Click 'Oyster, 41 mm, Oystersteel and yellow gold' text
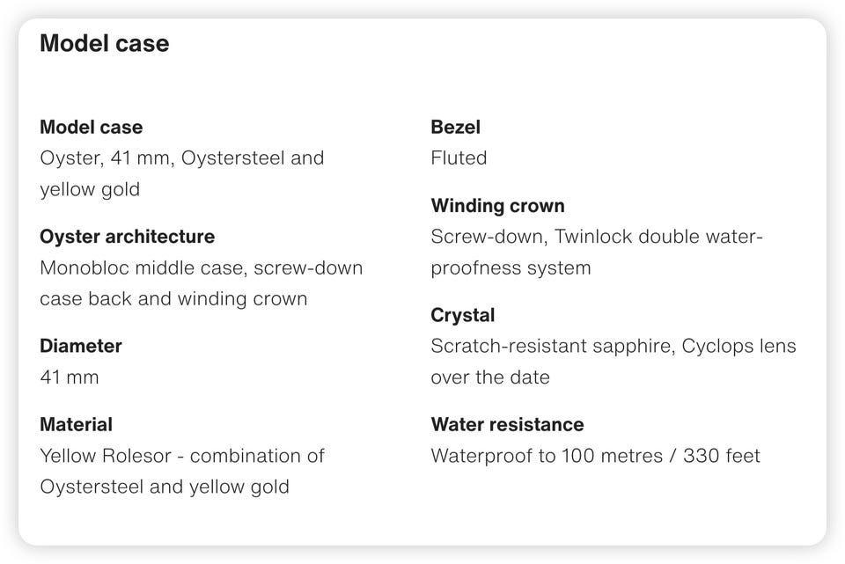 182,173
